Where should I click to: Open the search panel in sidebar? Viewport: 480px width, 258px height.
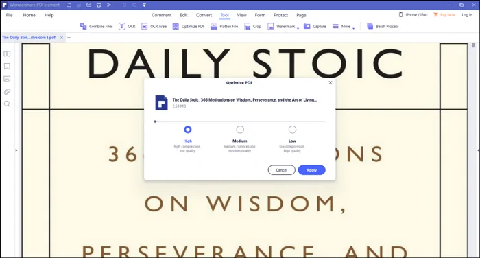[7, 104]
